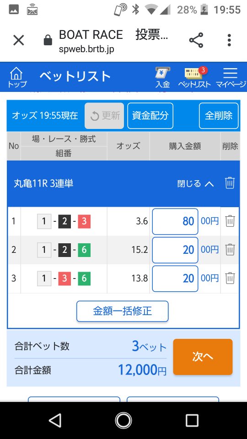
Task: Click the 更新 refresh odds button
Action: tap(104, 116)
